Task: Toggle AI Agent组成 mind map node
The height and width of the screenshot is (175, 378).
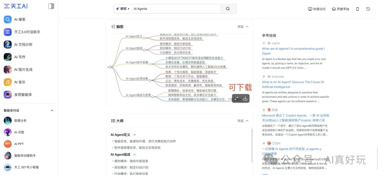Action: click(144, 50)
